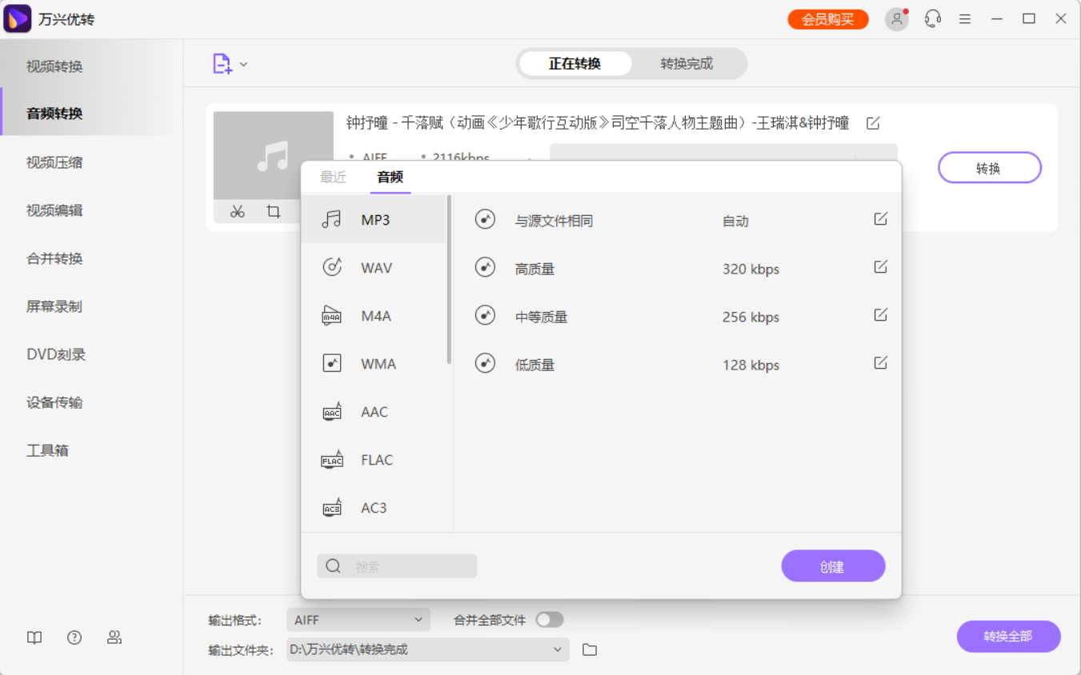Screen dimensions: 1081x675
Task: Open the add file dropdown arrow
Action: [244, 64]
